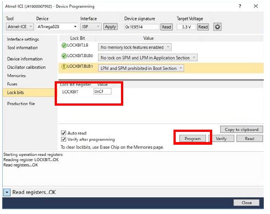
Task: Click the Apply button
Action: click(x=110, y=27)
